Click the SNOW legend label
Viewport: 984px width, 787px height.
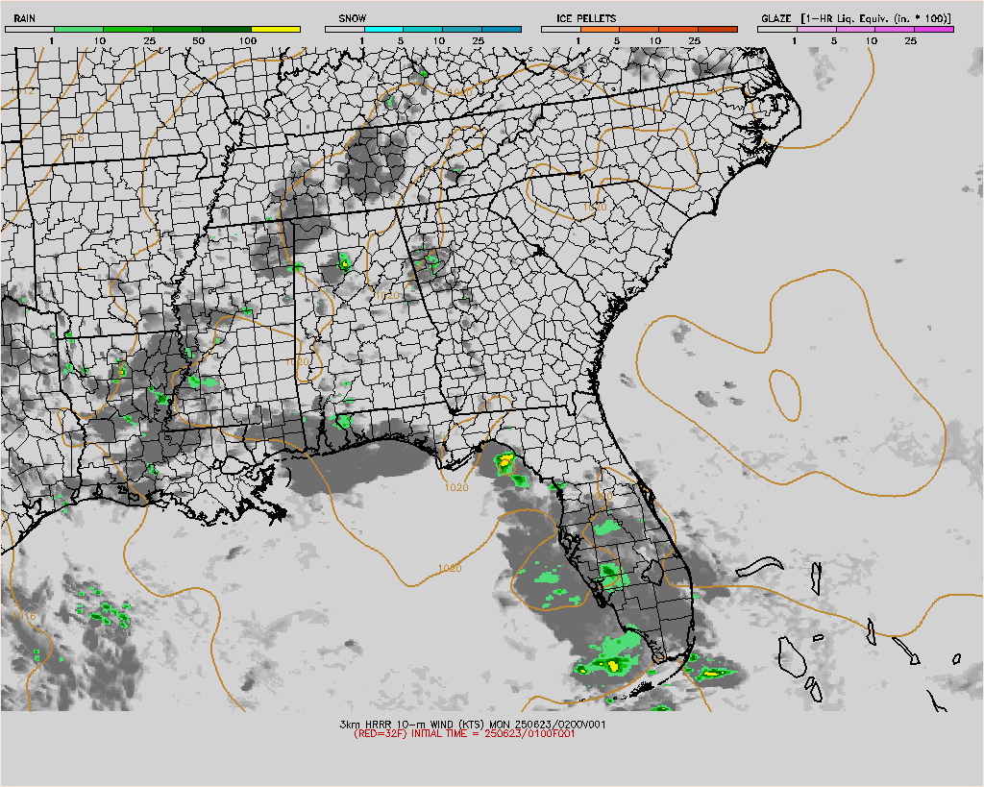click(352, 18)
